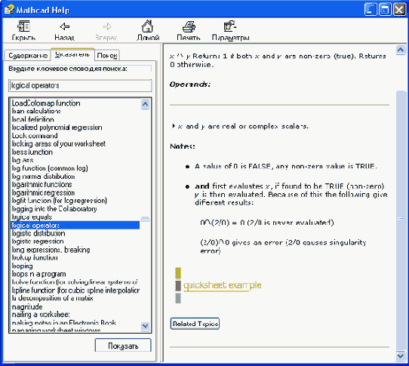Select 'log function (common log)' index entry
This screenshot has width=409, height=366.
[x=50, y=168]
